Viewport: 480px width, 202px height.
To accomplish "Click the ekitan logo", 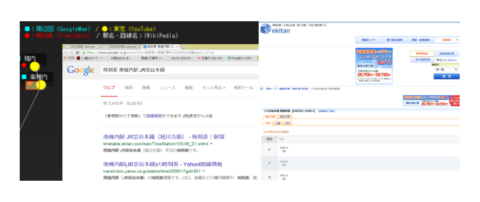I will click(x=275, y=30).
